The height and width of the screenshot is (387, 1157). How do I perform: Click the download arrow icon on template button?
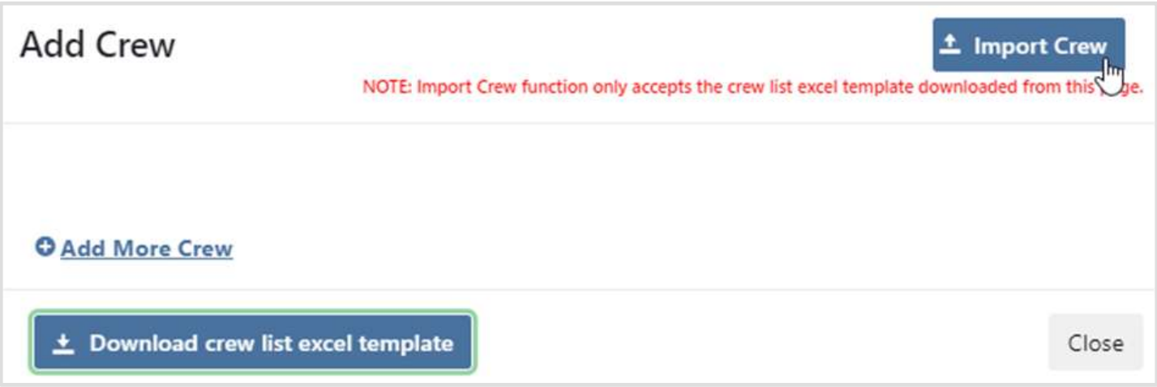63,344
